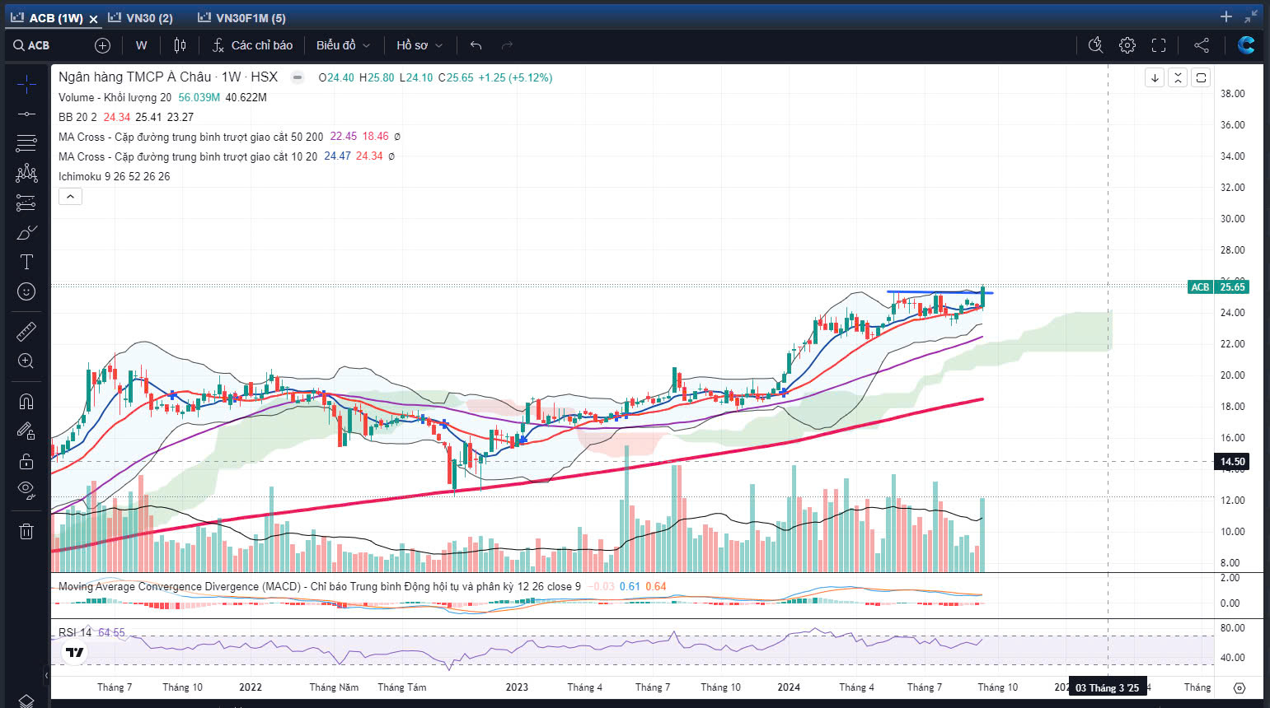Expand the Biểu đồ dropdown
The height and width of the screenshot is (708, 1270).
tap(343, 45)
